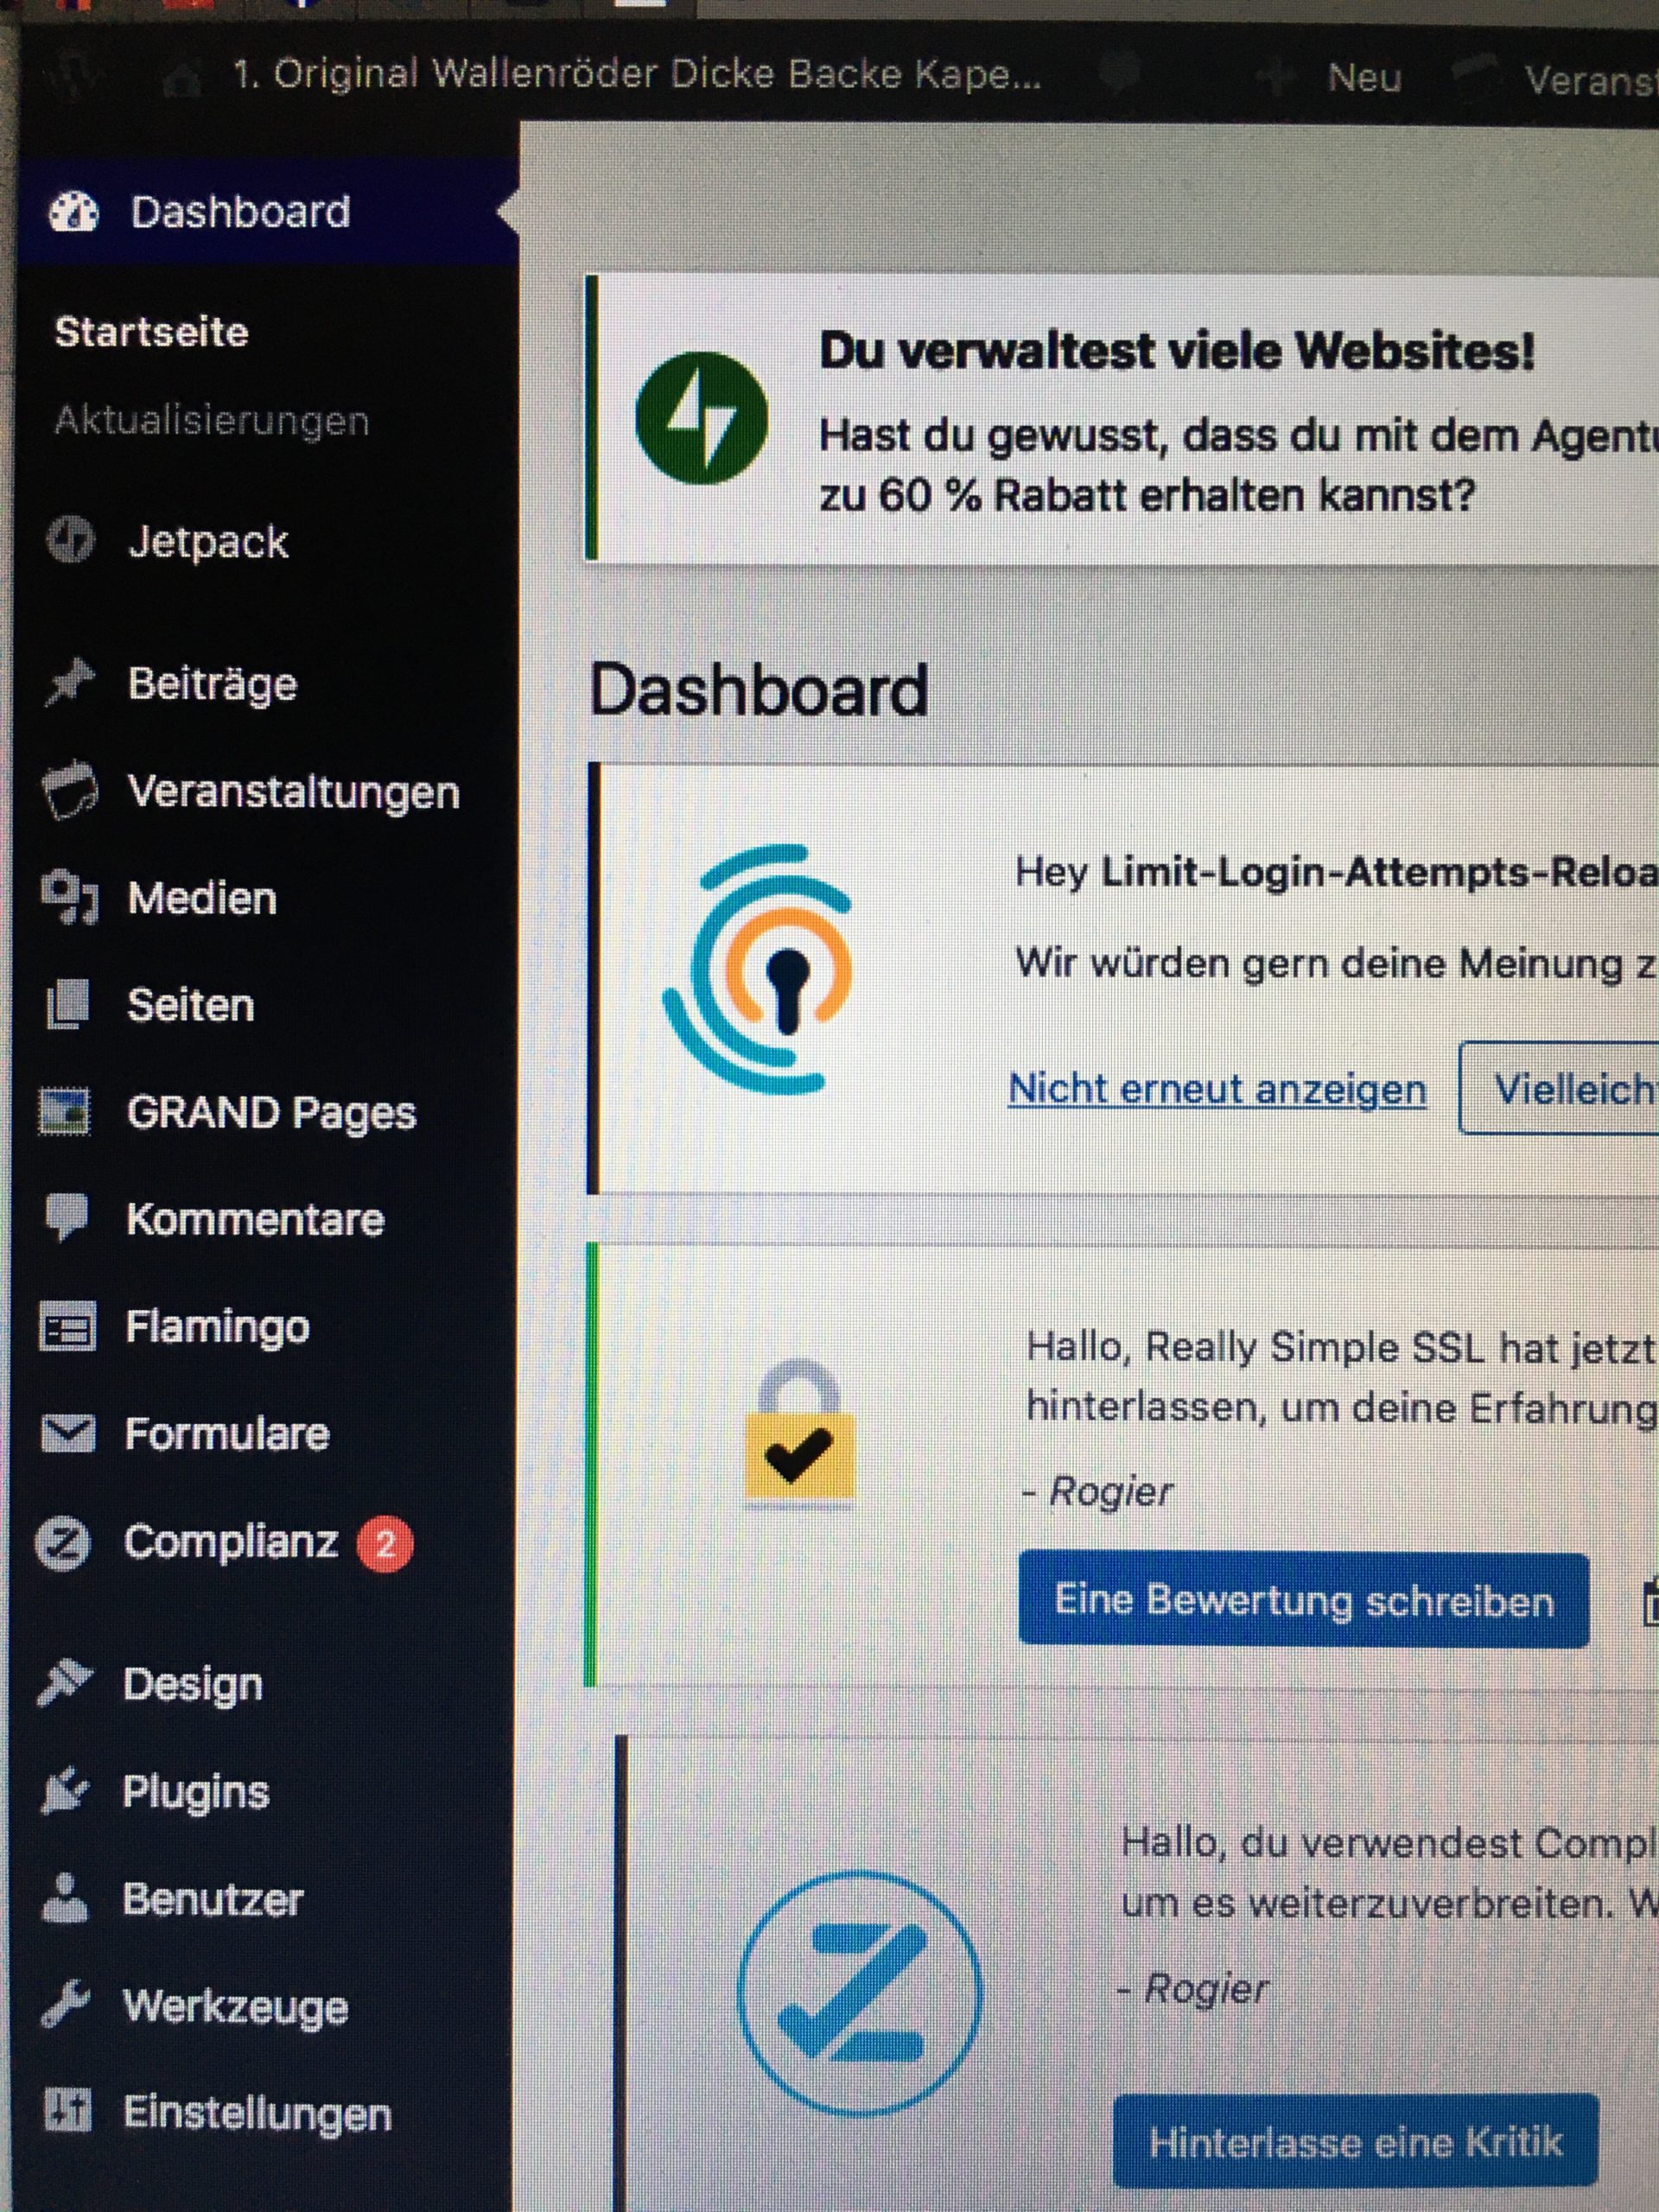The height and width of the screenshot is (2212, 1659).
Task: Click the GRAND Pages image icon
Action: (64, 1112)
